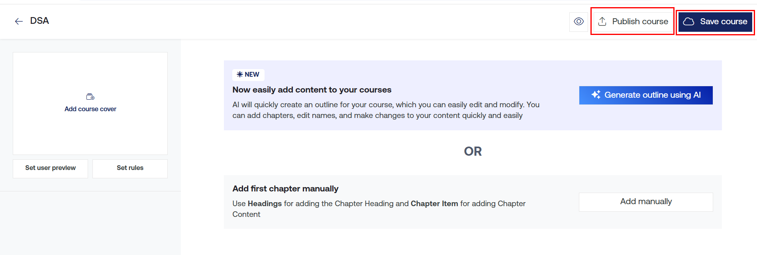The image size is (757, 255).
Task: Click the upload icon on Publish course
Action: tap(602, 21)
